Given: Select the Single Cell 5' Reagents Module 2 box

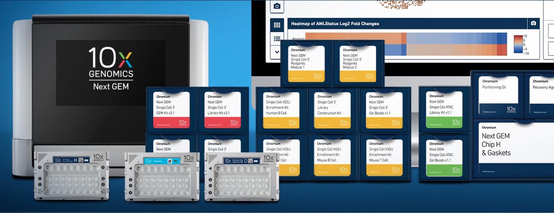Looking at the screenshot, I should coord(358,64).
